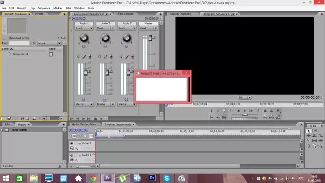Open Audio 1 automation mode Read dropdown
The width and height of the screenshot is (325, 183).
pyautogui.click(x=84, y=28)
